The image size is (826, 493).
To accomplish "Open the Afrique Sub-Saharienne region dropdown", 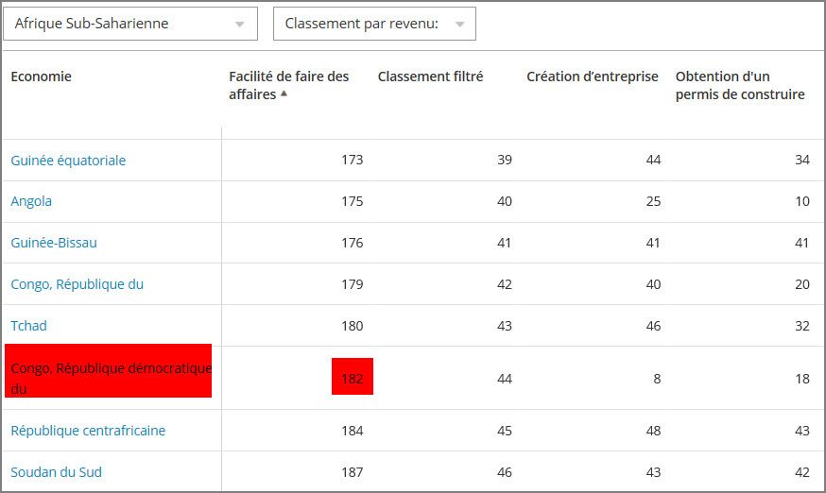I will pyautogui.click(x=130, y=24).
